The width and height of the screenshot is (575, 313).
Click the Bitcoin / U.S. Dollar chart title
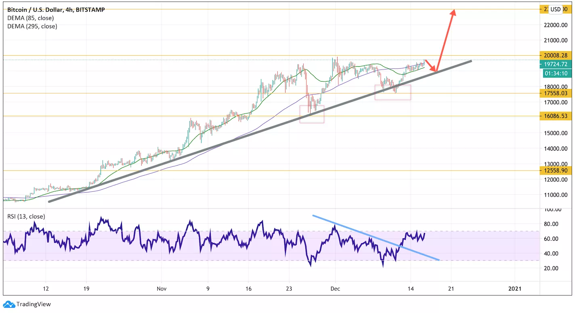56,9
